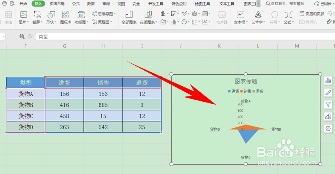
Task: Expand the 在线图表 dropdown arrow
Action: [x=156, y=22]
